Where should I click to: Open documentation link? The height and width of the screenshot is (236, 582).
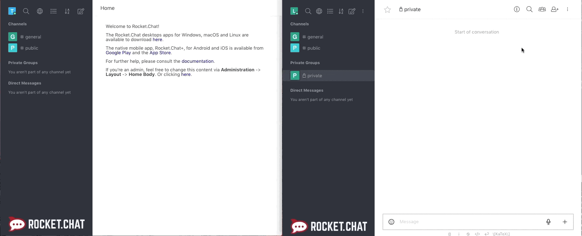[x=198, y=61]
